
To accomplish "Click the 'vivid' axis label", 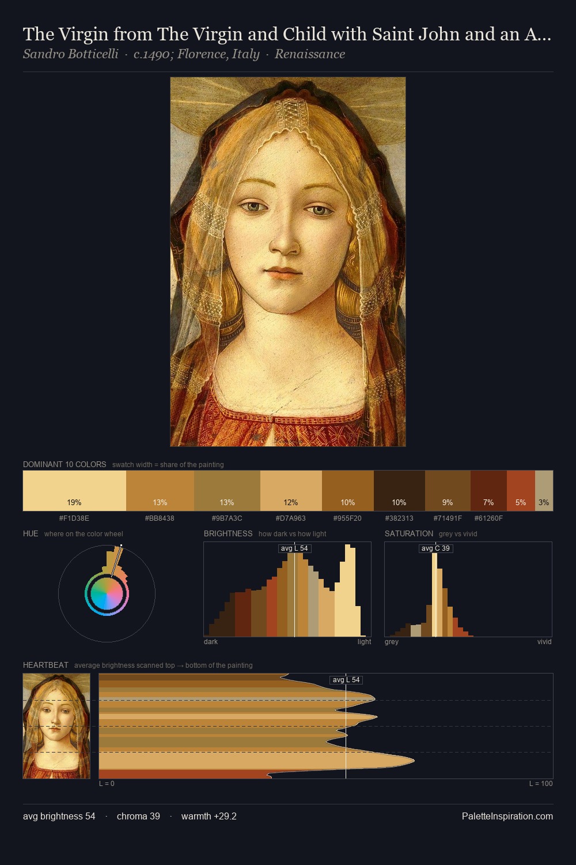I will point(544,642).
